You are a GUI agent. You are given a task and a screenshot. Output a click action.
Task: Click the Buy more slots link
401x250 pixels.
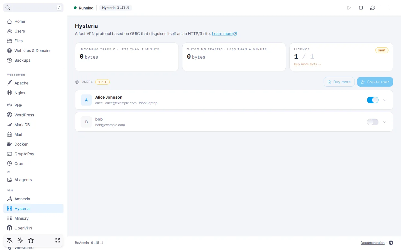pos(307,64)
